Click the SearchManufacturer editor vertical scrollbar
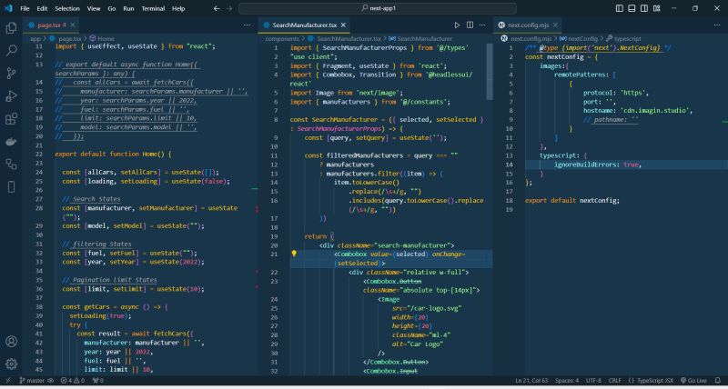This screenshot has width=728, height=389. pos(490,72)
